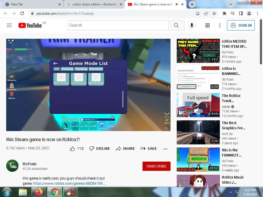Open tab search dropdown arrow
This screenshot has width=263, height=197.
pyautogui.click(x=231, y=4)
